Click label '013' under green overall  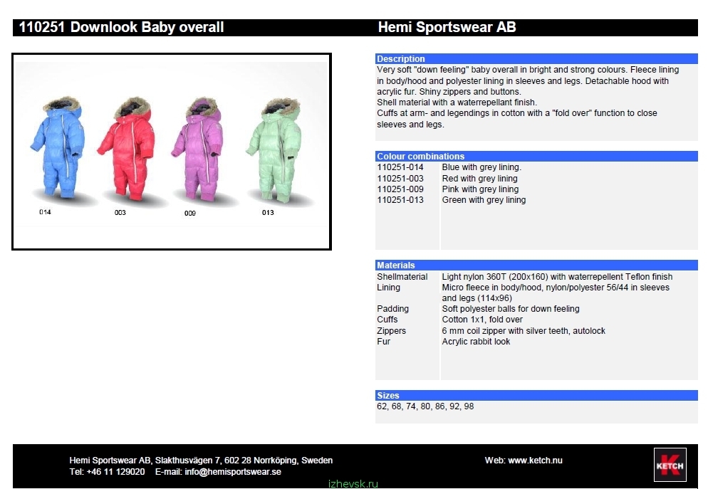(268, 213)
